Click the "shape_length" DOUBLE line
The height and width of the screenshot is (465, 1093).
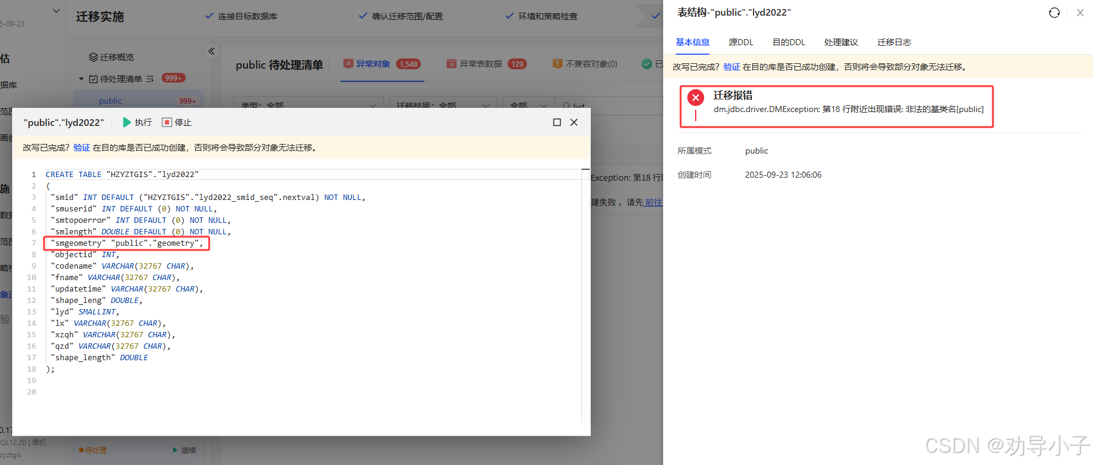pos(99,358)
